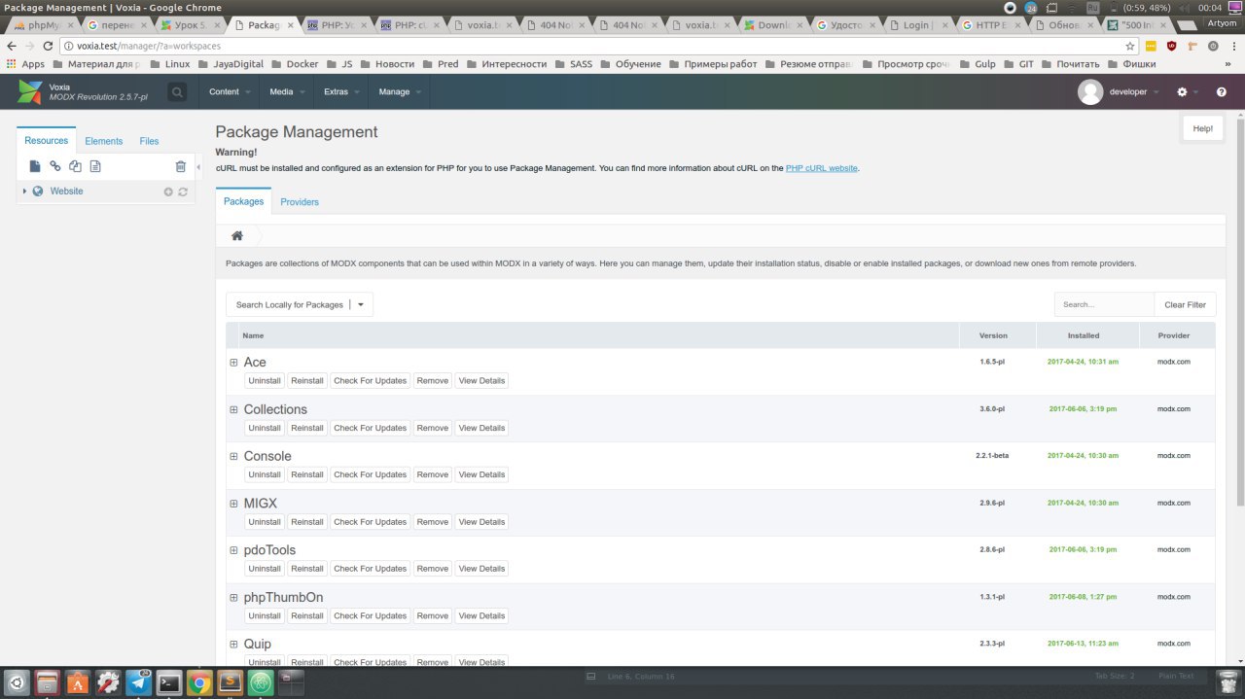Click the globe icon beside Website
Image resolution: width=1245 pixels, height=699 pixels.
pyautogui.click(x=38, y=192)
